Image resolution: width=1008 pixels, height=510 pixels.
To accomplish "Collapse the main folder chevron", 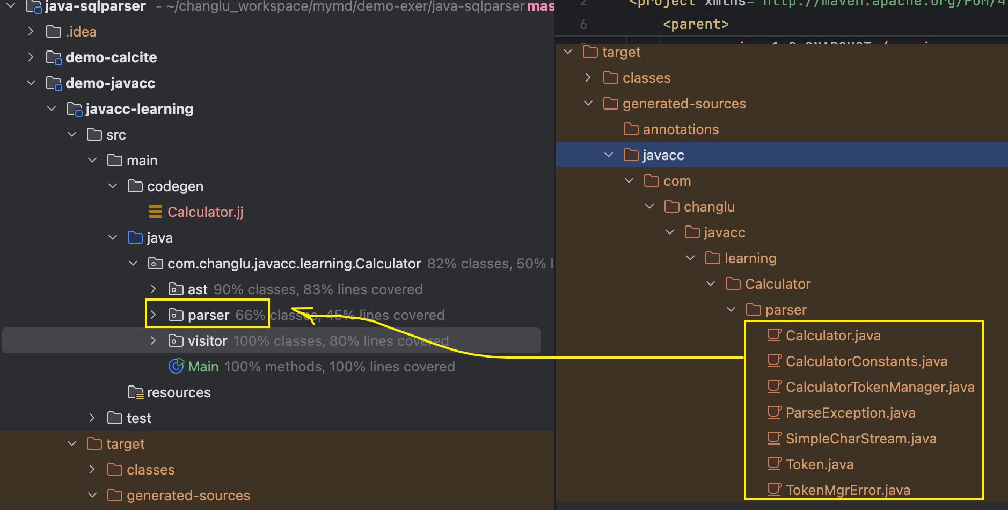I will tap(92, 161).
